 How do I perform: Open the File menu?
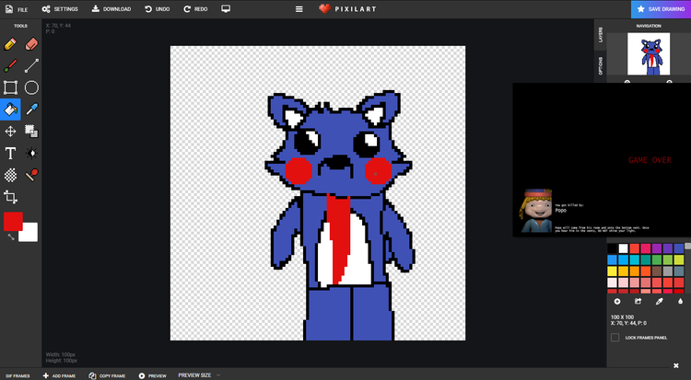coord(17,9)
